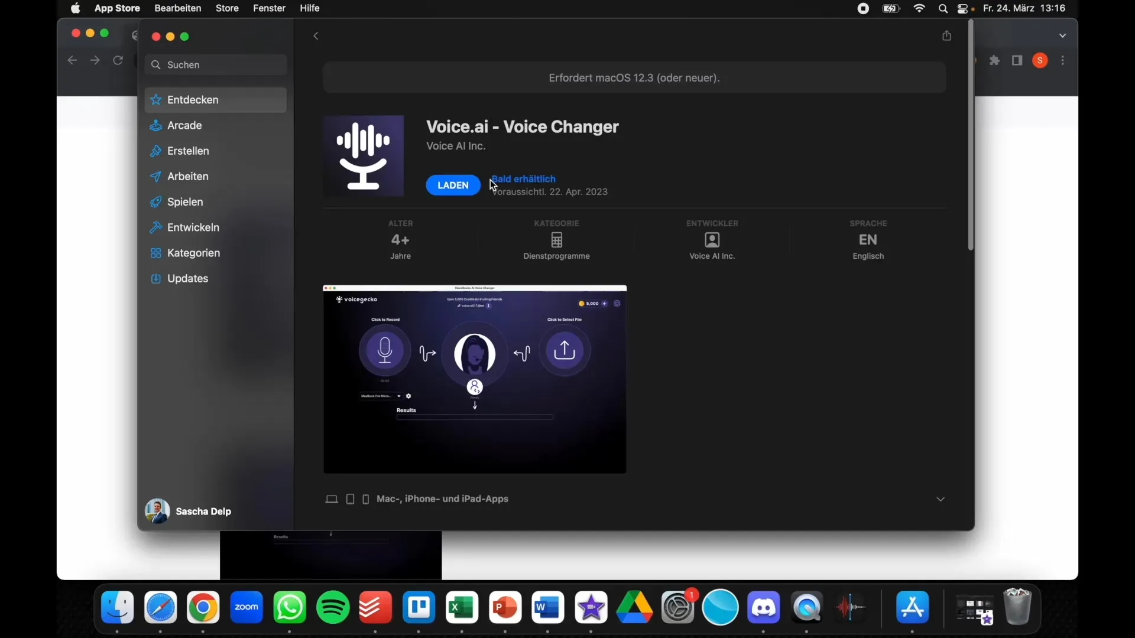Viewport: 1135px width, 638px height.
Task: Open the App Store menu
Action: tap(117, 9)
